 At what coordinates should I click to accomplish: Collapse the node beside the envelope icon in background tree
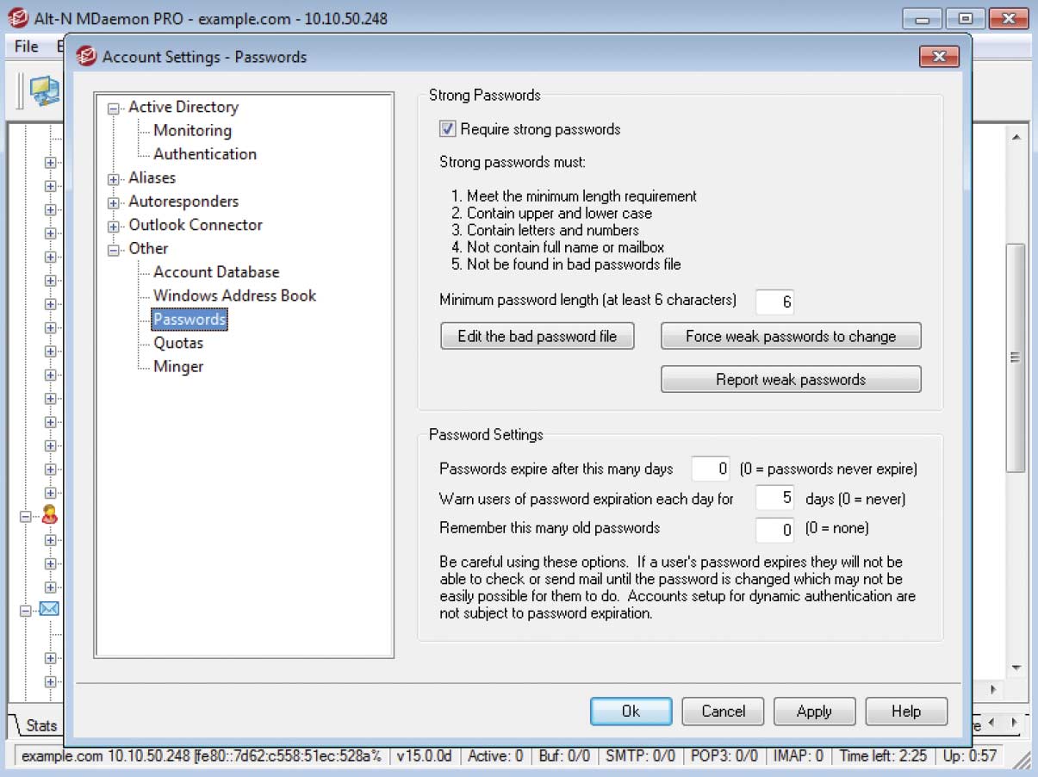click(26, 611)
